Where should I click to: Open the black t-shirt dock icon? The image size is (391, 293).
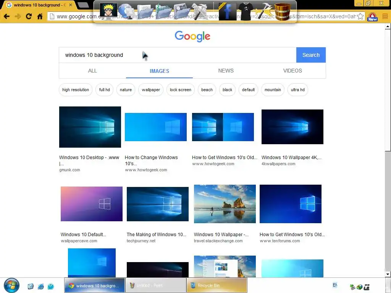[x=246, y=11]
